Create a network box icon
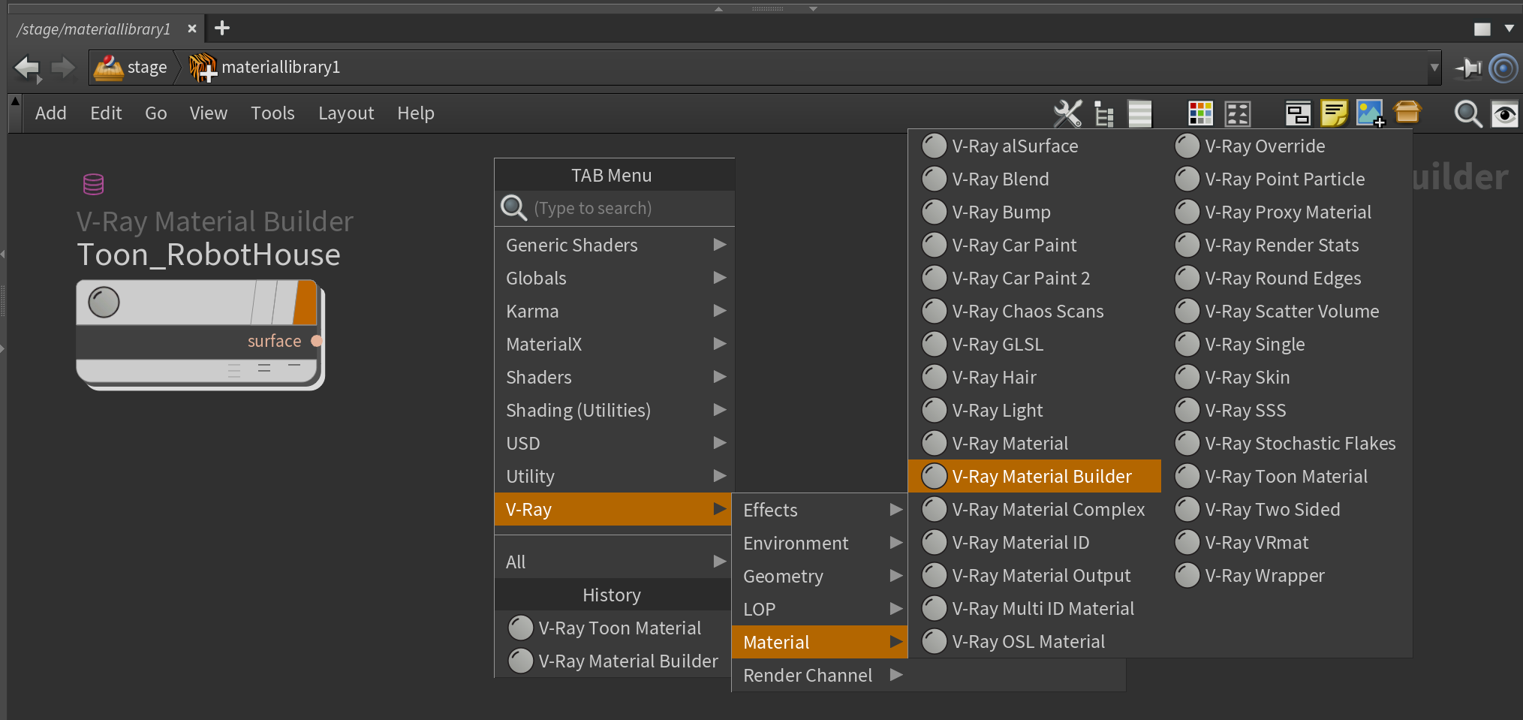The image size is (1523, 720). pyautogui.click(x=1298, y=113)
